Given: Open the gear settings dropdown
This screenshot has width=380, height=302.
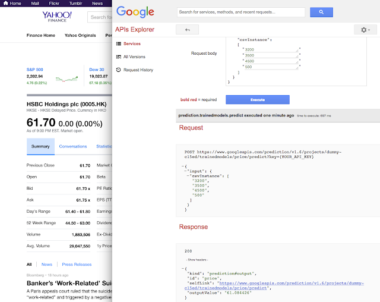Looking at the screenshot, I should (x=366, y=30).
